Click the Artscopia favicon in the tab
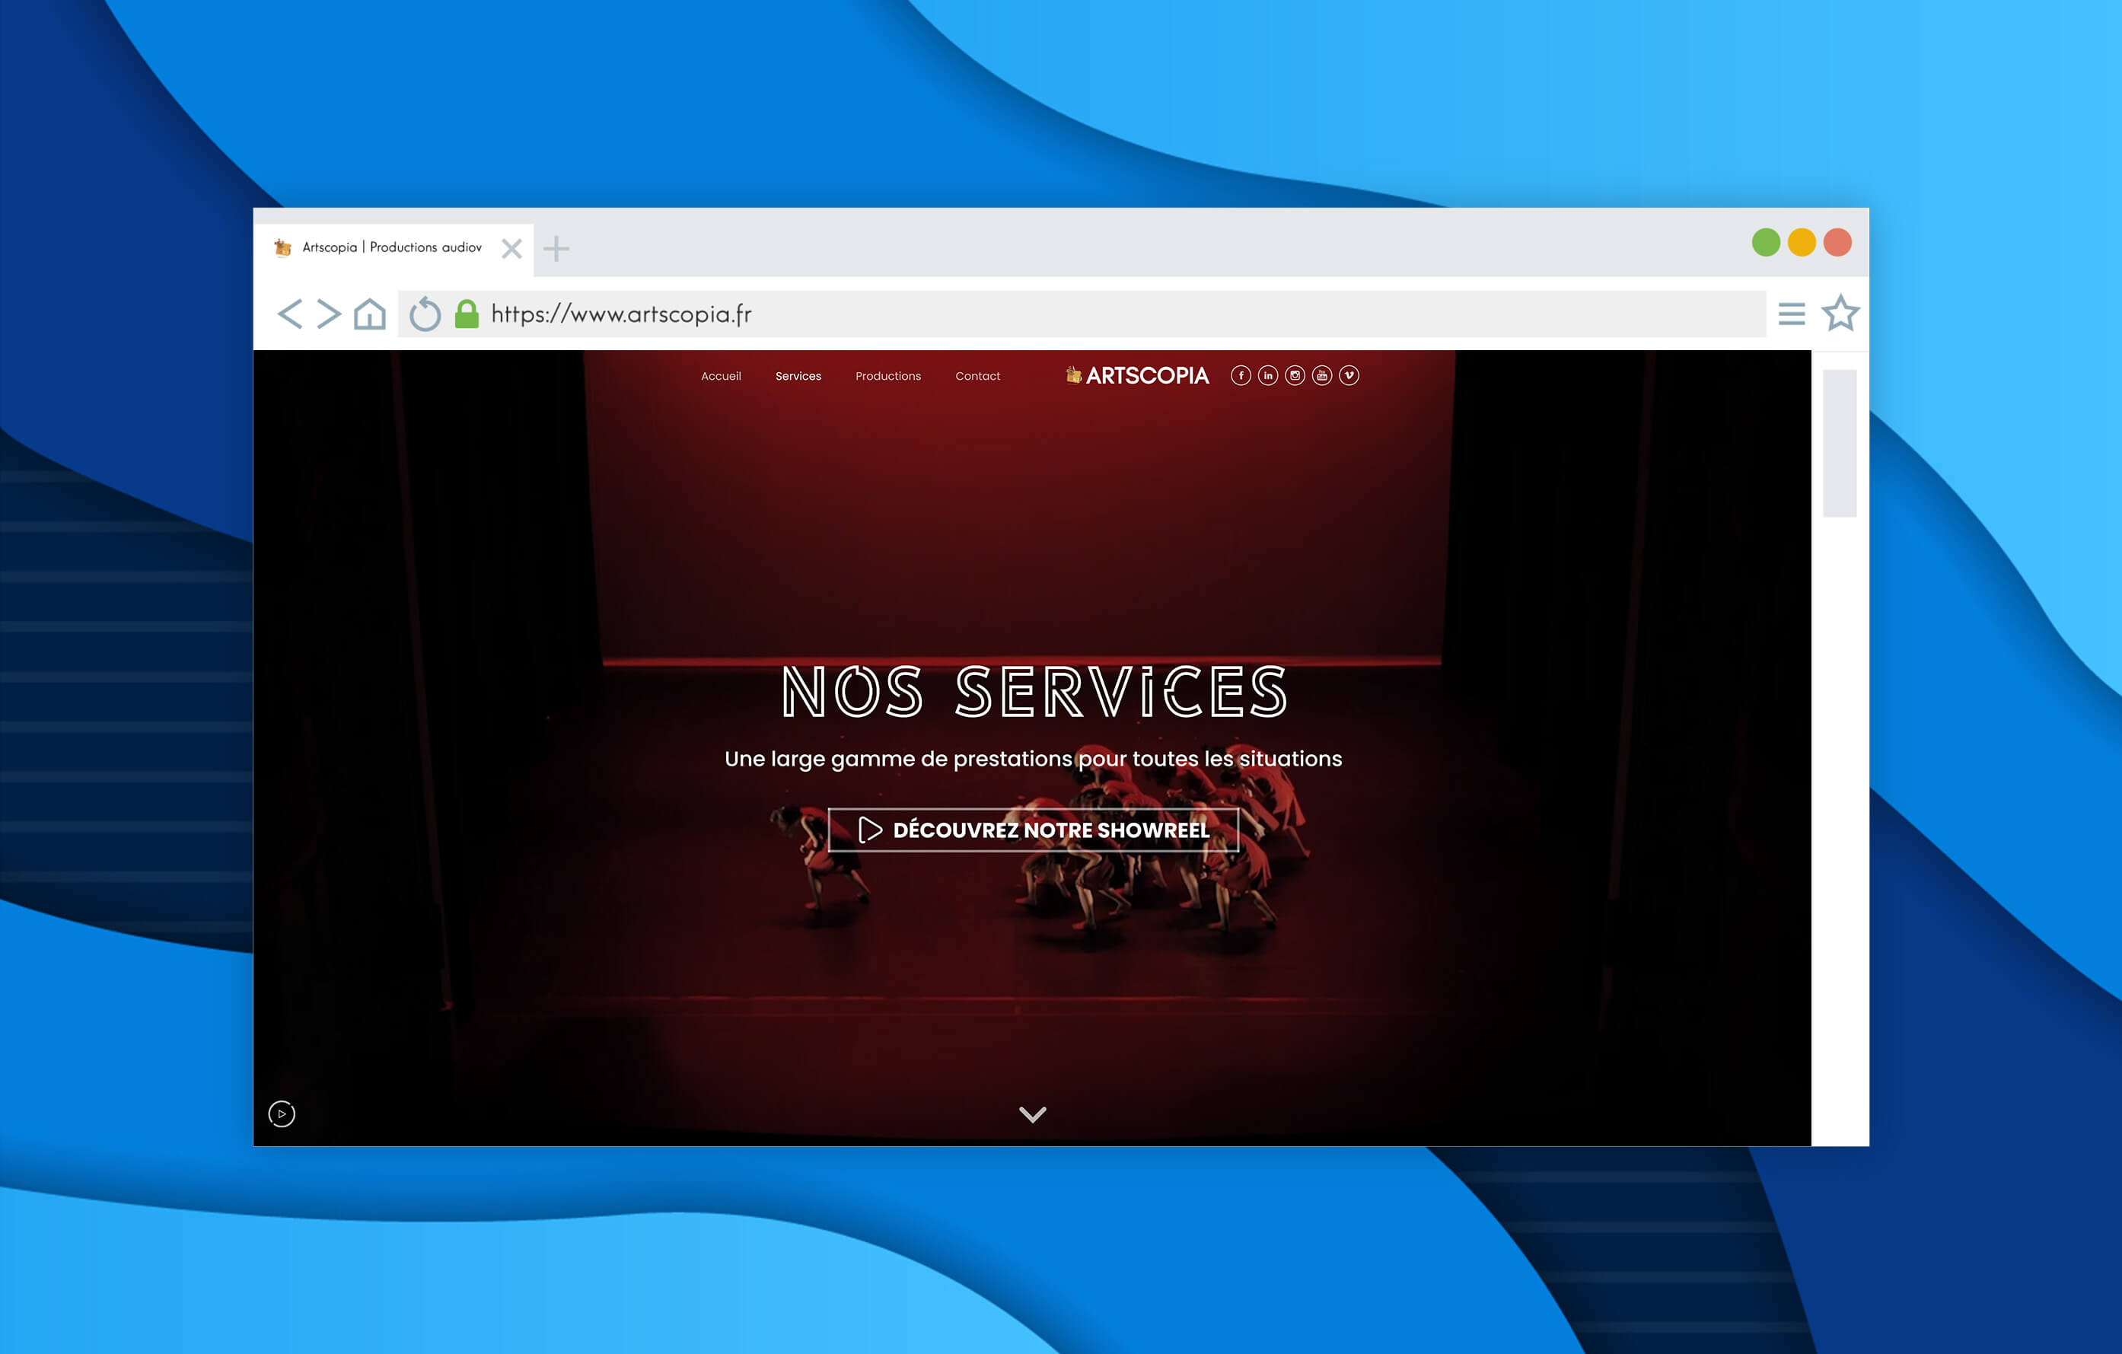Image resolution: width=2122 pixels, height=1354 pixels. click(x=283, y=247)
